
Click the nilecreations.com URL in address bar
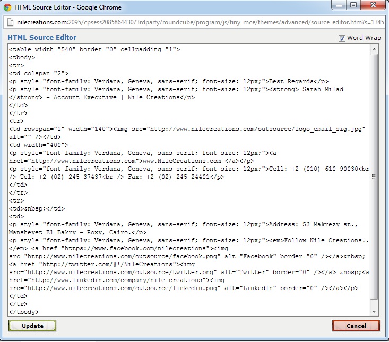[201, 22]
